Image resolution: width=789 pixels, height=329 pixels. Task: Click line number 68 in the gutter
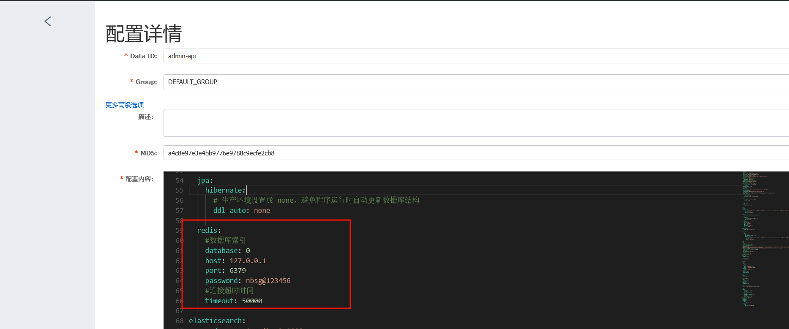pos(180,321)
